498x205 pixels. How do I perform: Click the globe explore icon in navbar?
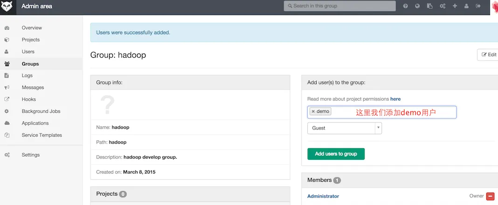[418, 6]
